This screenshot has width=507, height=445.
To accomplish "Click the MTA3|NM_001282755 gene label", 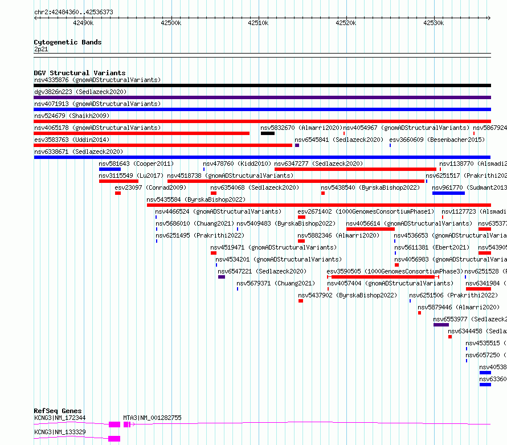I will [152, 418].
